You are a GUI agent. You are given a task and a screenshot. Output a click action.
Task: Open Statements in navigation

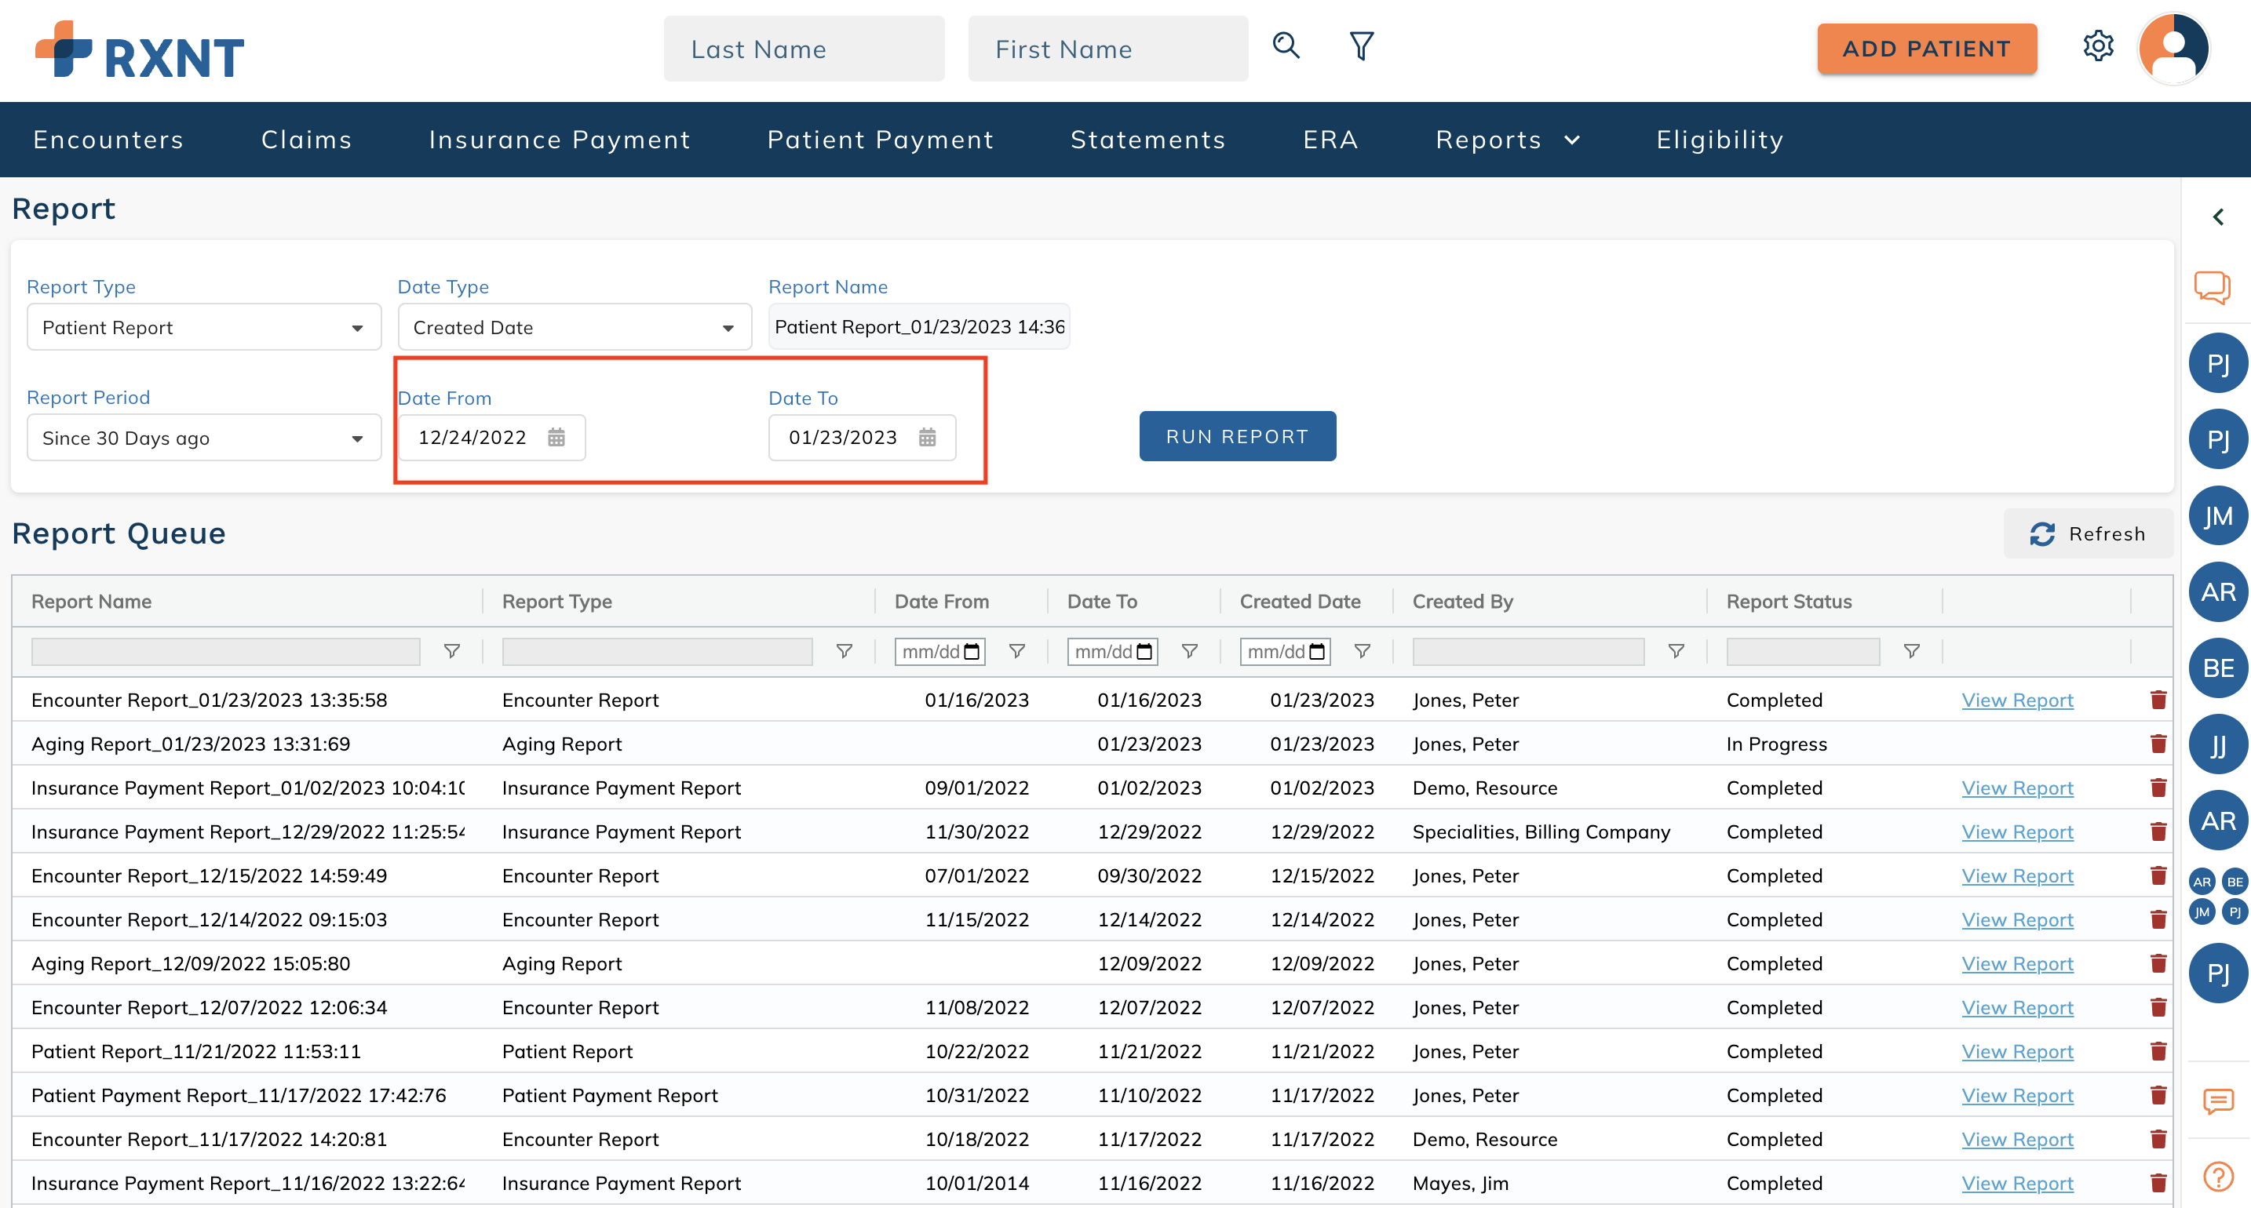[1148, 140]
